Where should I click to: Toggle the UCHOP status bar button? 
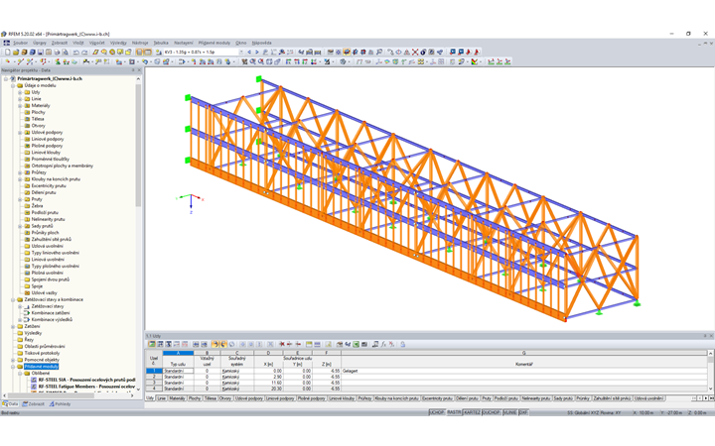click(x=436, y=412)
